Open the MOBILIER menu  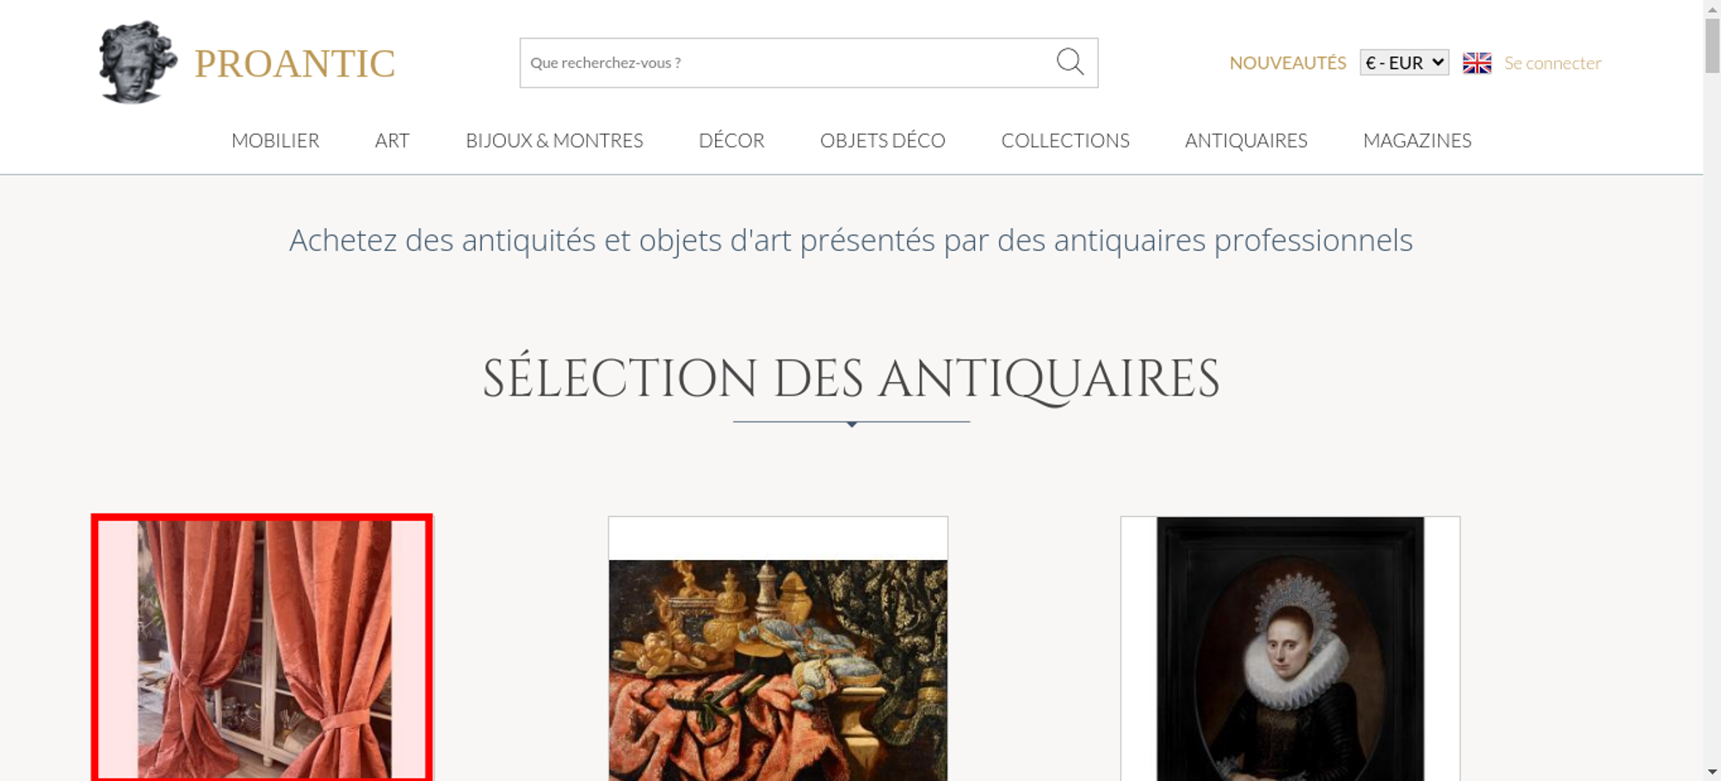click(275, 140)
